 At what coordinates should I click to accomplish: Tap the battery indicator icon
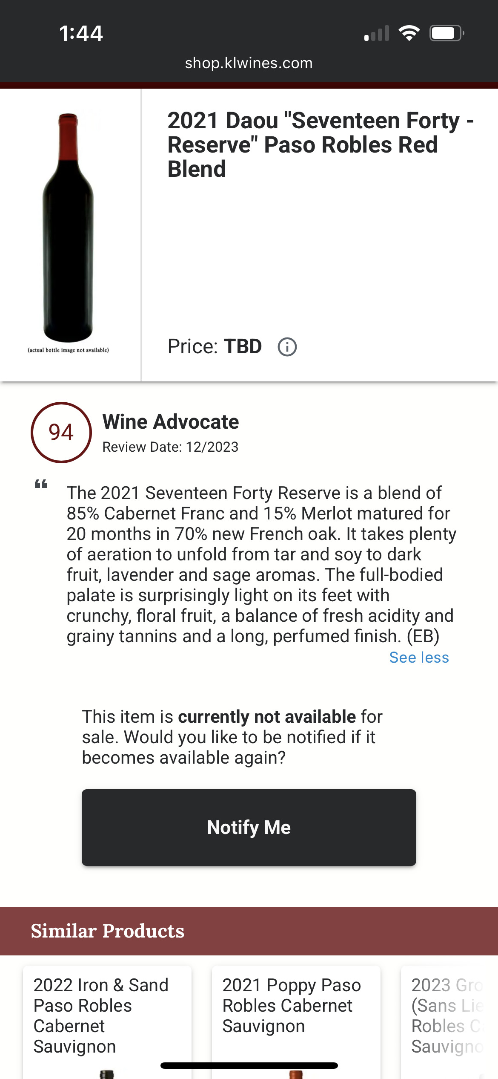coord(446,33)
